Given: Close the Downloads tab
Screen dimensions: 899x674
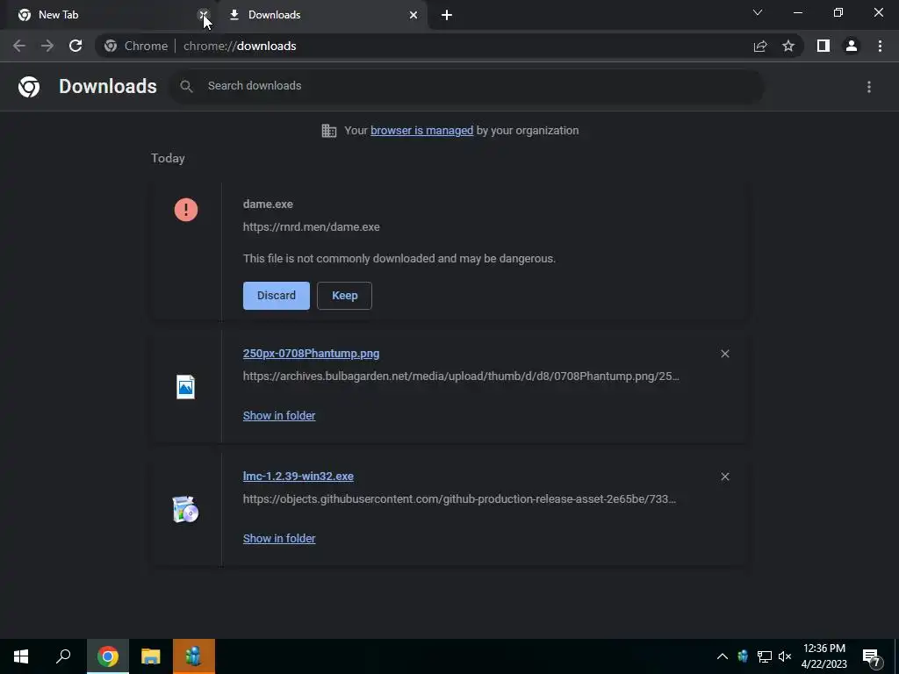Looking at the screenshot, I should (x=414, y=15).
